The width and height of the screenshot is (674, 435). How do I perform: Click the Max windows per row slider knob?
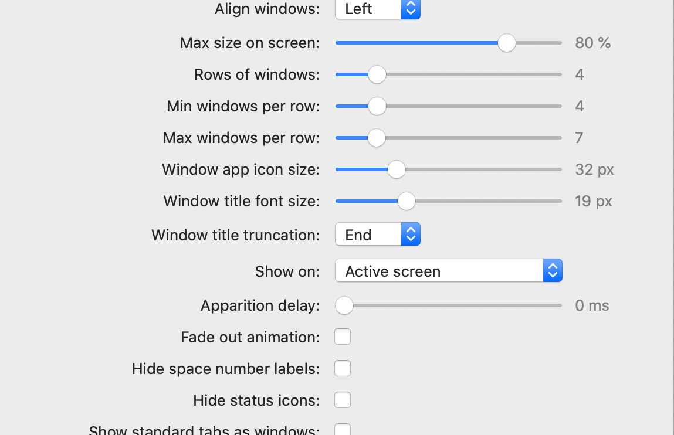pos(377,138)
